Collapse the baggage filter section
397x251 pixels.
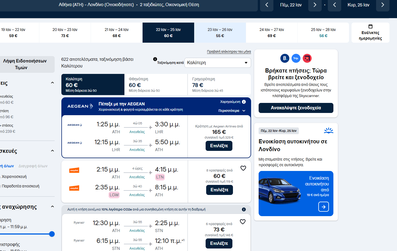click(52, 151)
